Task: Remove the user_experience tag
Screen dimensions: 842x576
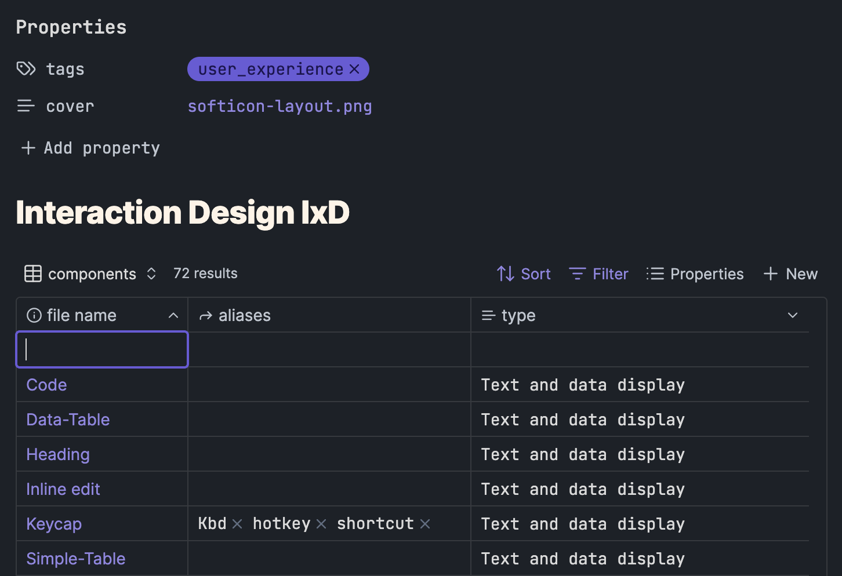Action: click(355, 70)
